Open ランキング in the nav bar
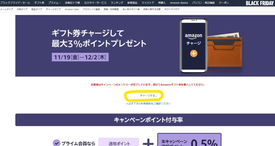275x146 pixels. 117,3
